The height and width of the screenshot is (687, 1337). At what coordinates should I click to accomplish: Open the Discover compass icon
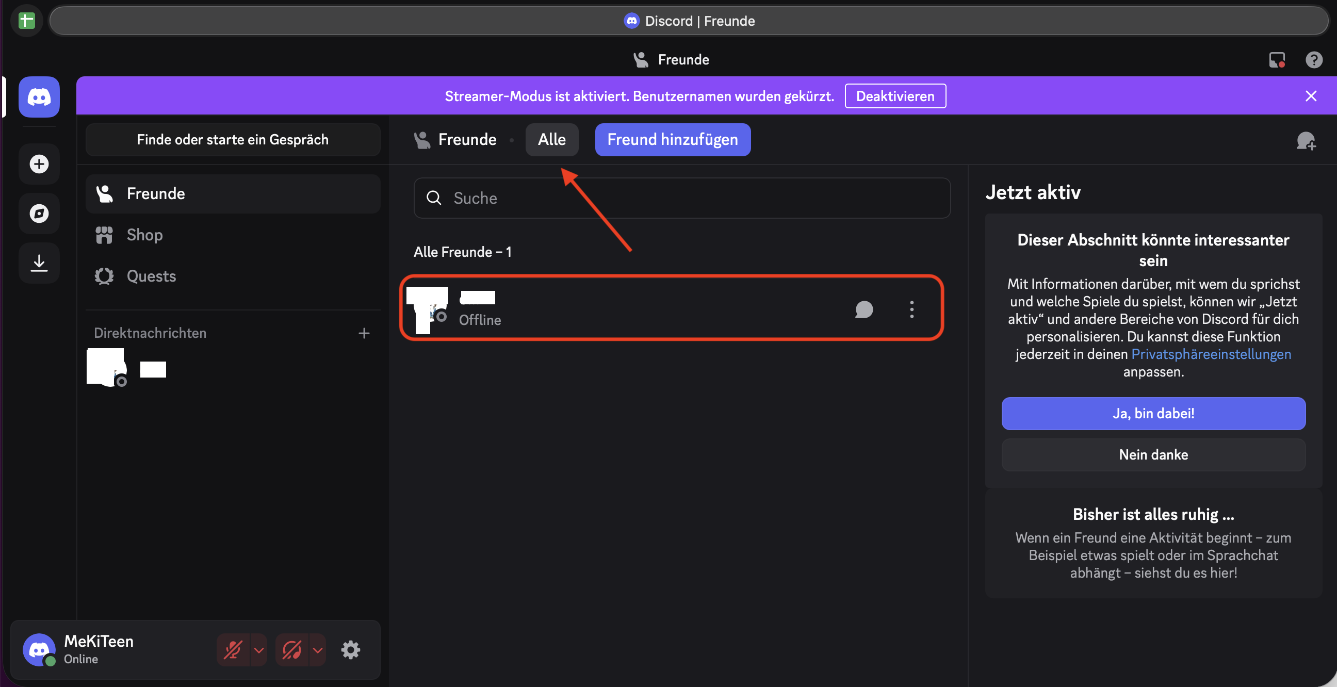coord(39,213)
